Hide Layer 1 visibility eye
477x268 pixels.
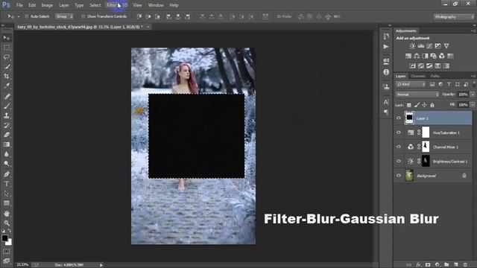coord(399,118)
